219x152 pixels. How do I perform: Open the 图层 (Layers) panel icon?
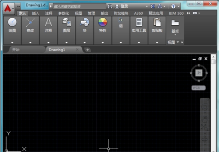[x=67, y=22]
